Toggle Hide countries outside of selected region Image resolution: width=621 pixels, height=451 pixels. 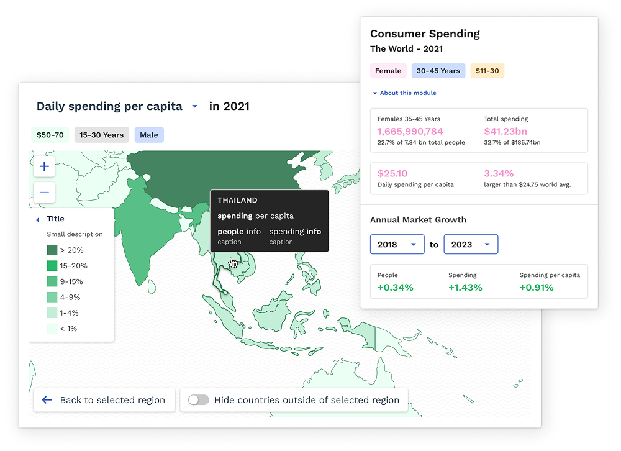[x=199, y=400]
